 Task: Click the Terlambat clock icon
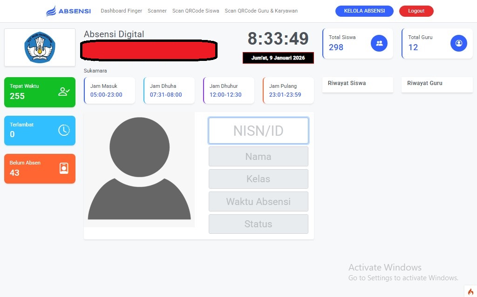(64, 130)
